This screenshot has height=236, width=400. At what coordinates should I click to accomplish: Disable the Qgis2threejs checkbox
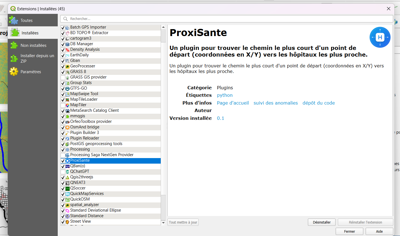(63, 177)
